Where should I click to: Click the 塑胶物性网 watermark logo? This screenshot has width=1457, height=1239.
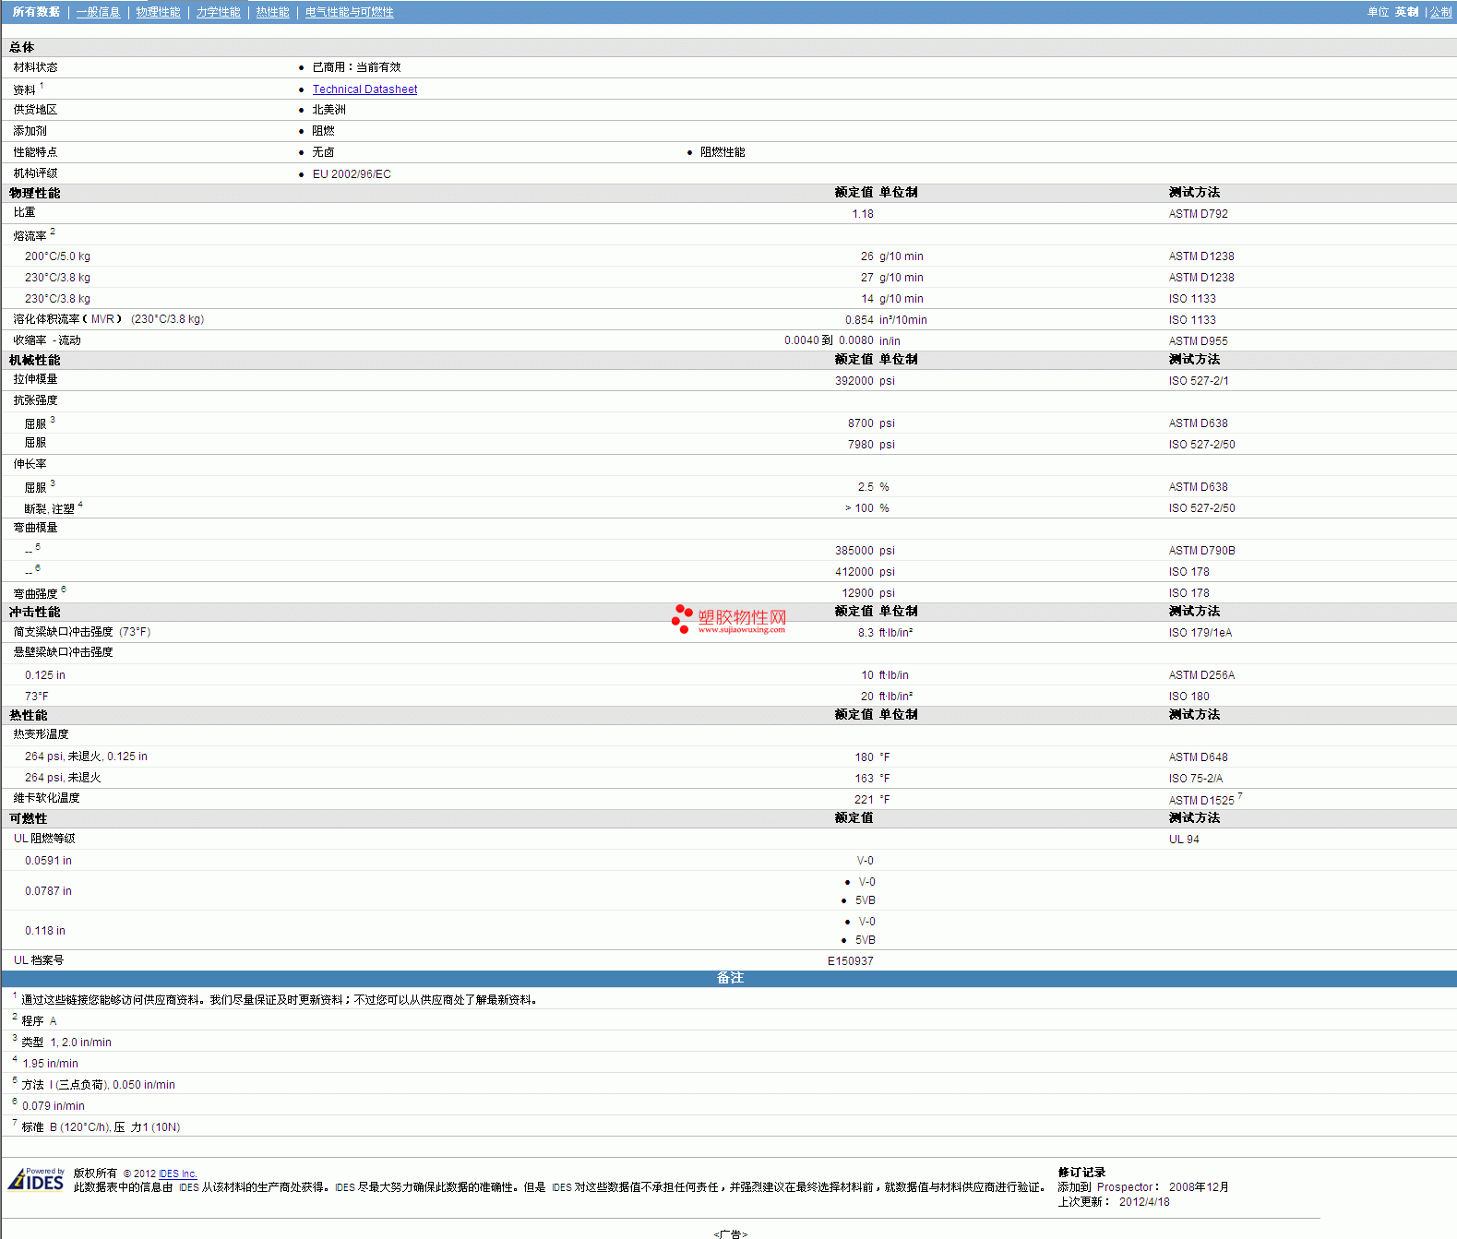[x=729, y=619]
